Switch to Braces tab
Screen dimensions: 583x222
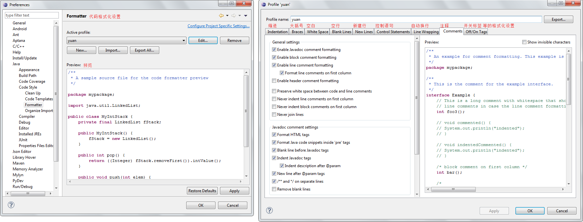click(297, 32)
